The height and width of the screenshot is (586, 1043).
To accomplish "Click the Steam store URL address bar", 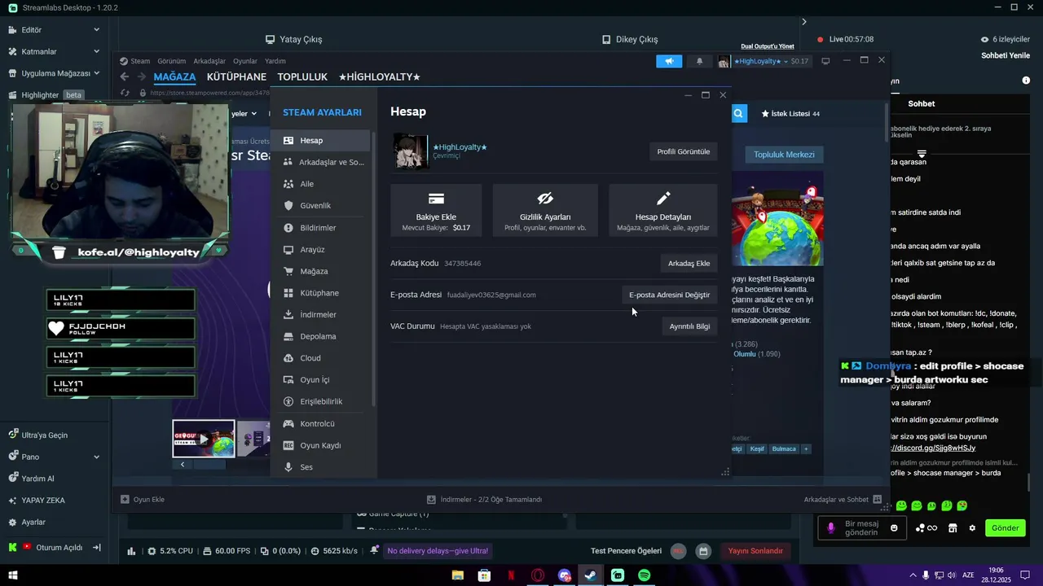I will (x=210, y=93).
